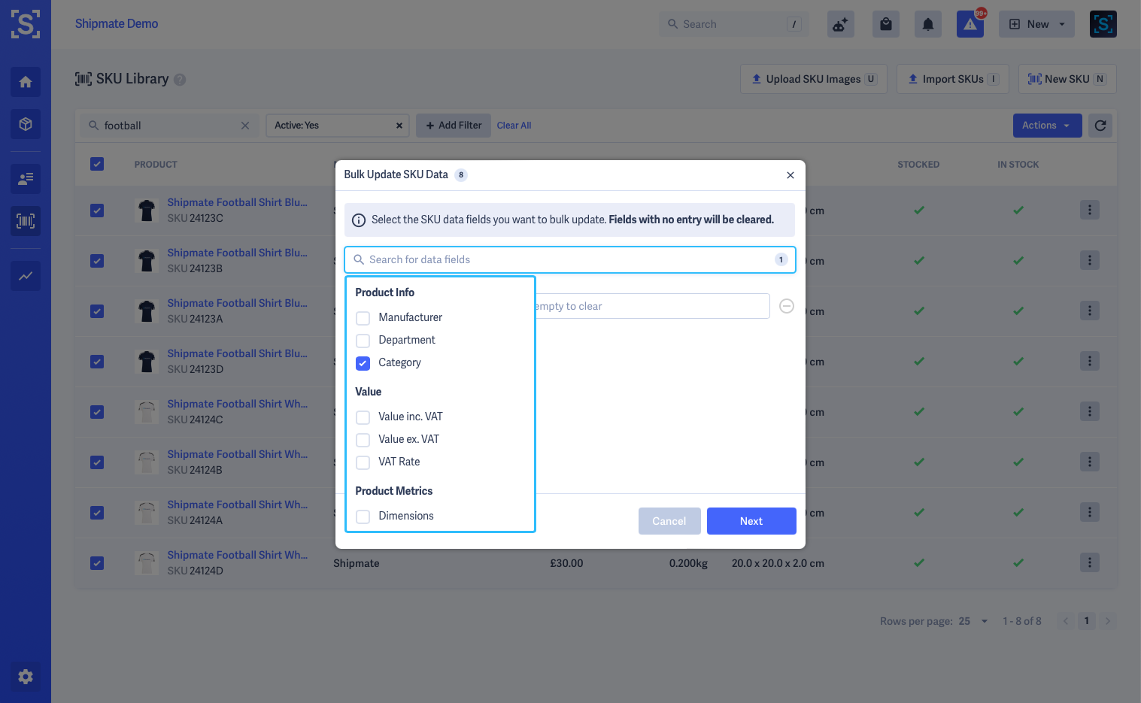Click Next in the dialog

coord(751,521)
